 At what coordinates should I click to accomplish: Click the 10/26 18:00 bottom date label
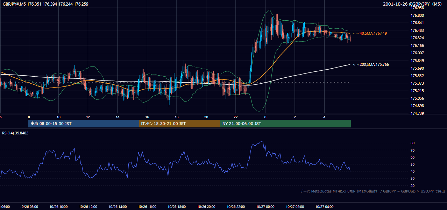coord(177,206)
